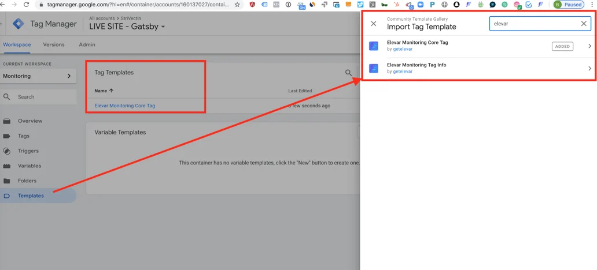597x270 pixels.
Task: Expand Elevar Monitoring Tag Info chevron
Action: click(x=589, y=68)
